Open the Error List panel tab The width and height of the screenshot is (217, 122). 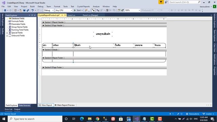(x=8, y=109)
